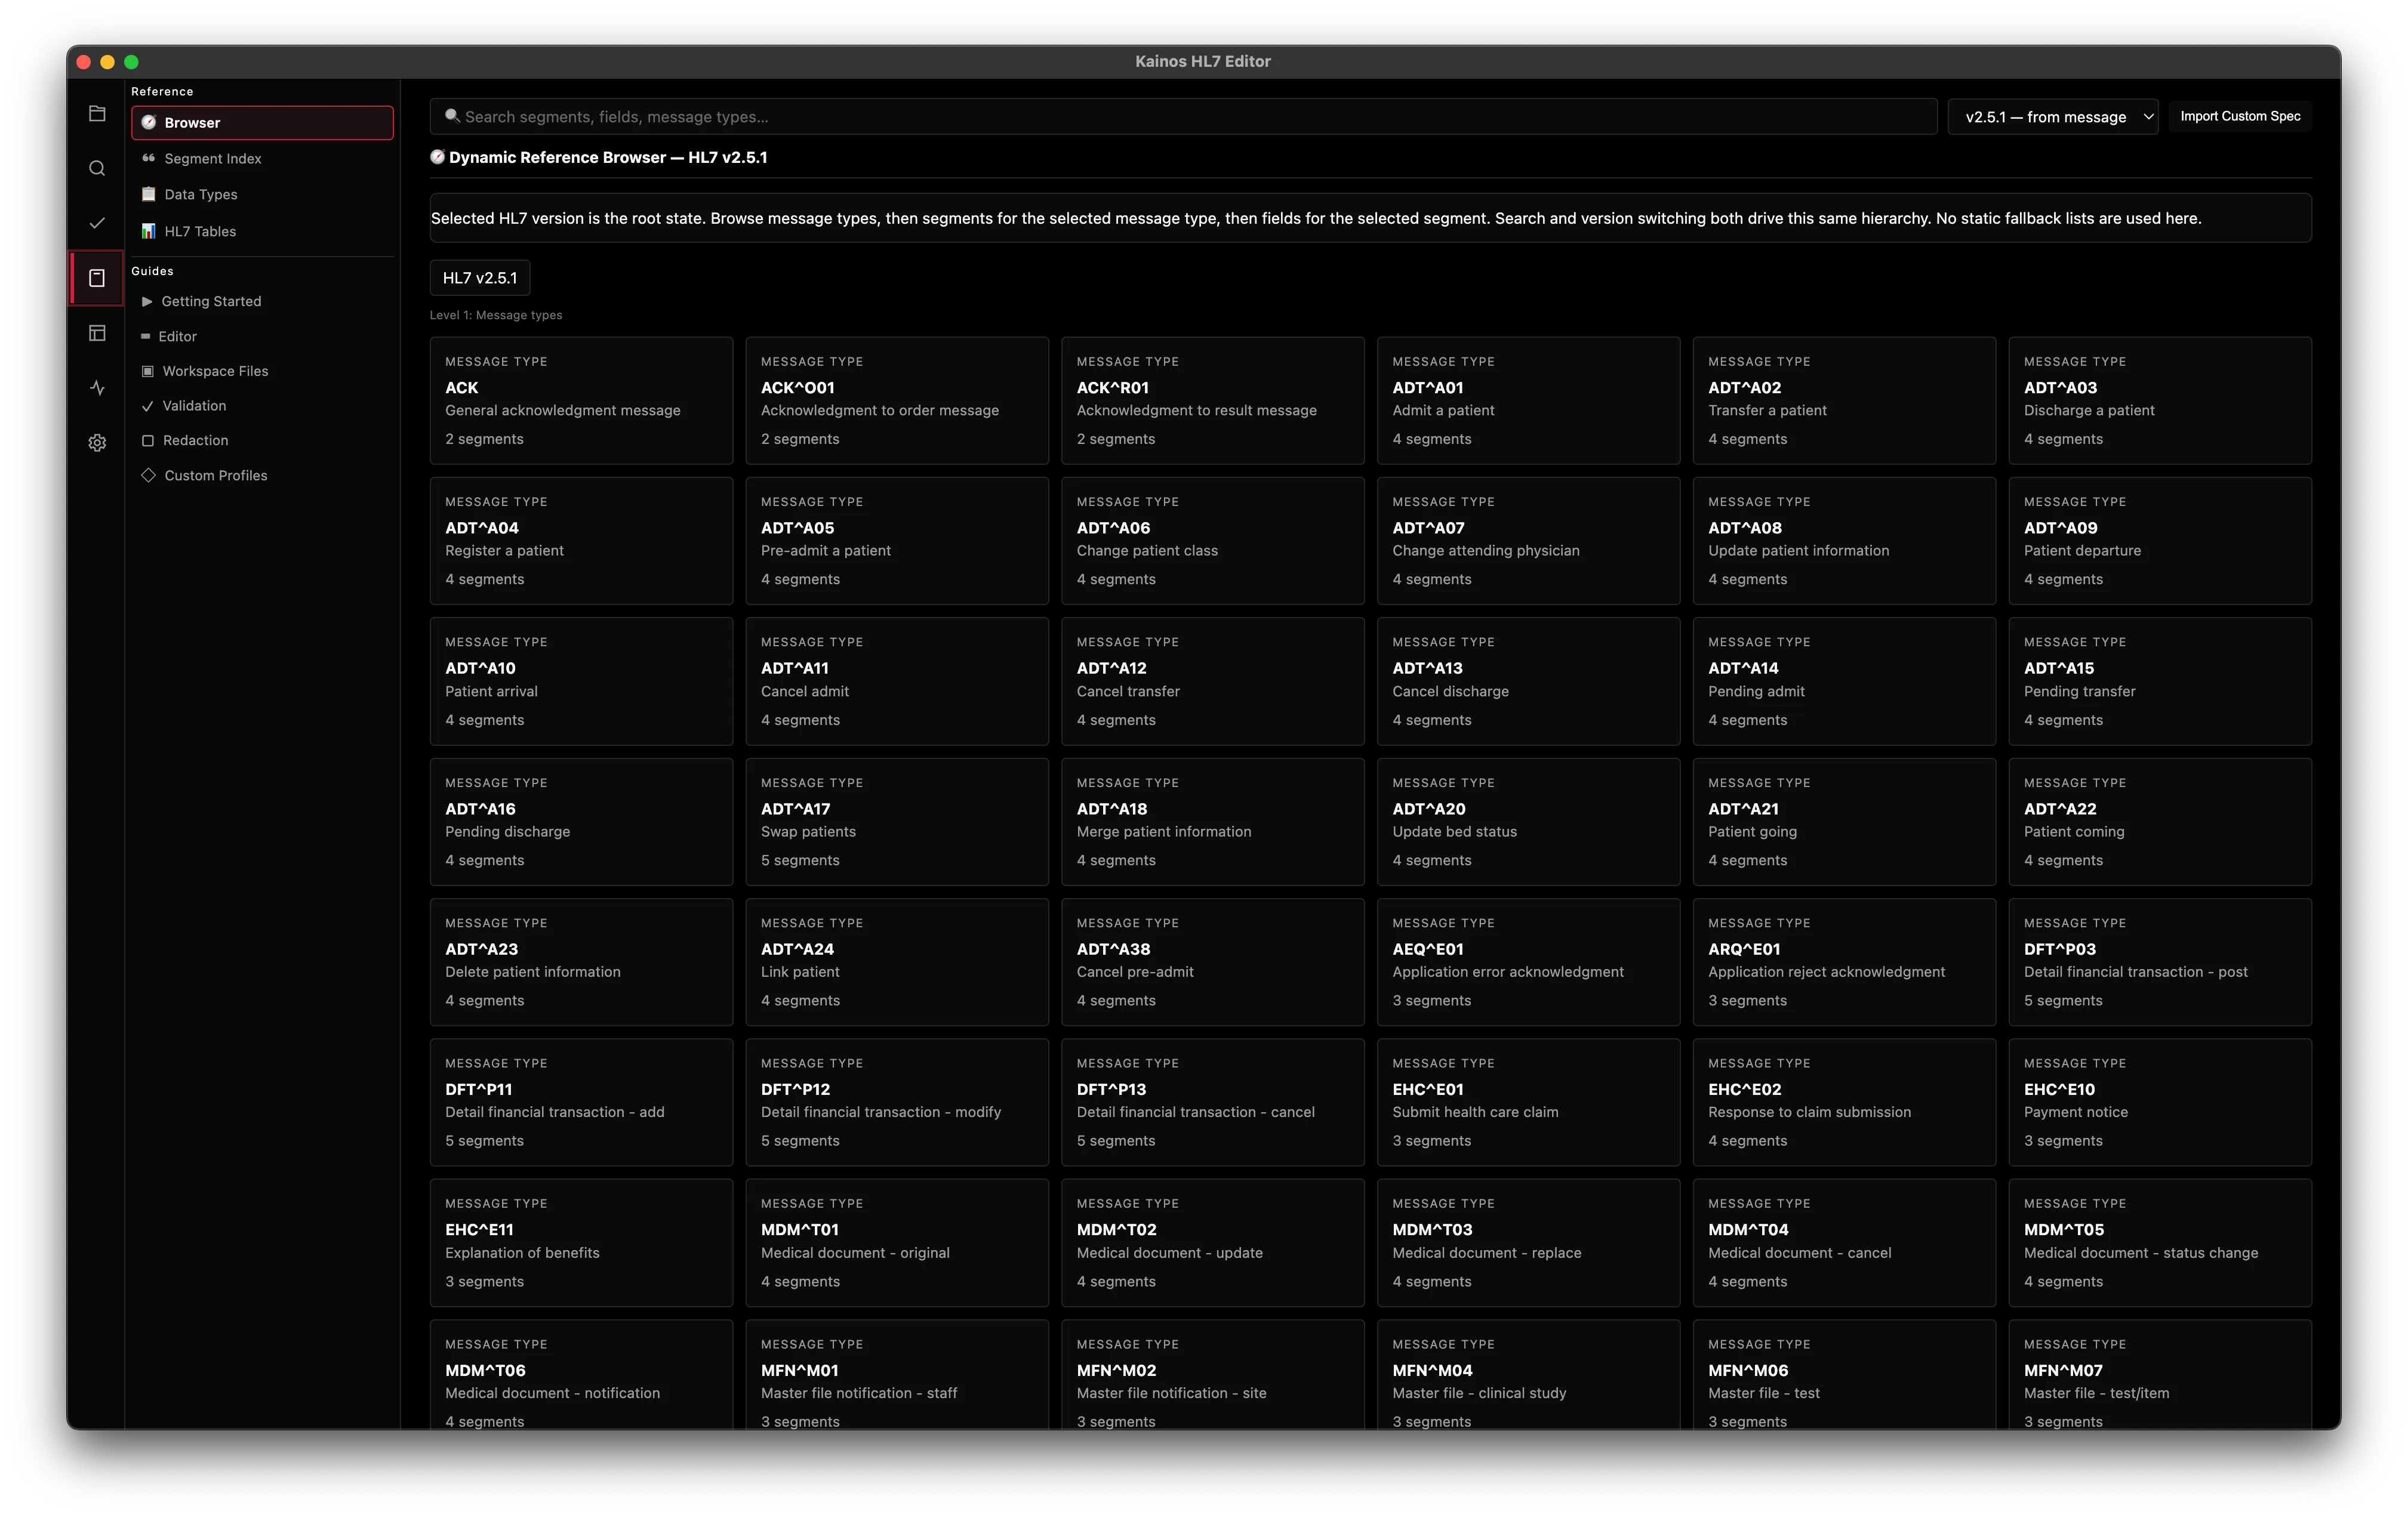Open the Getting Started guide

pyautogui.click(x=262, y=302)
